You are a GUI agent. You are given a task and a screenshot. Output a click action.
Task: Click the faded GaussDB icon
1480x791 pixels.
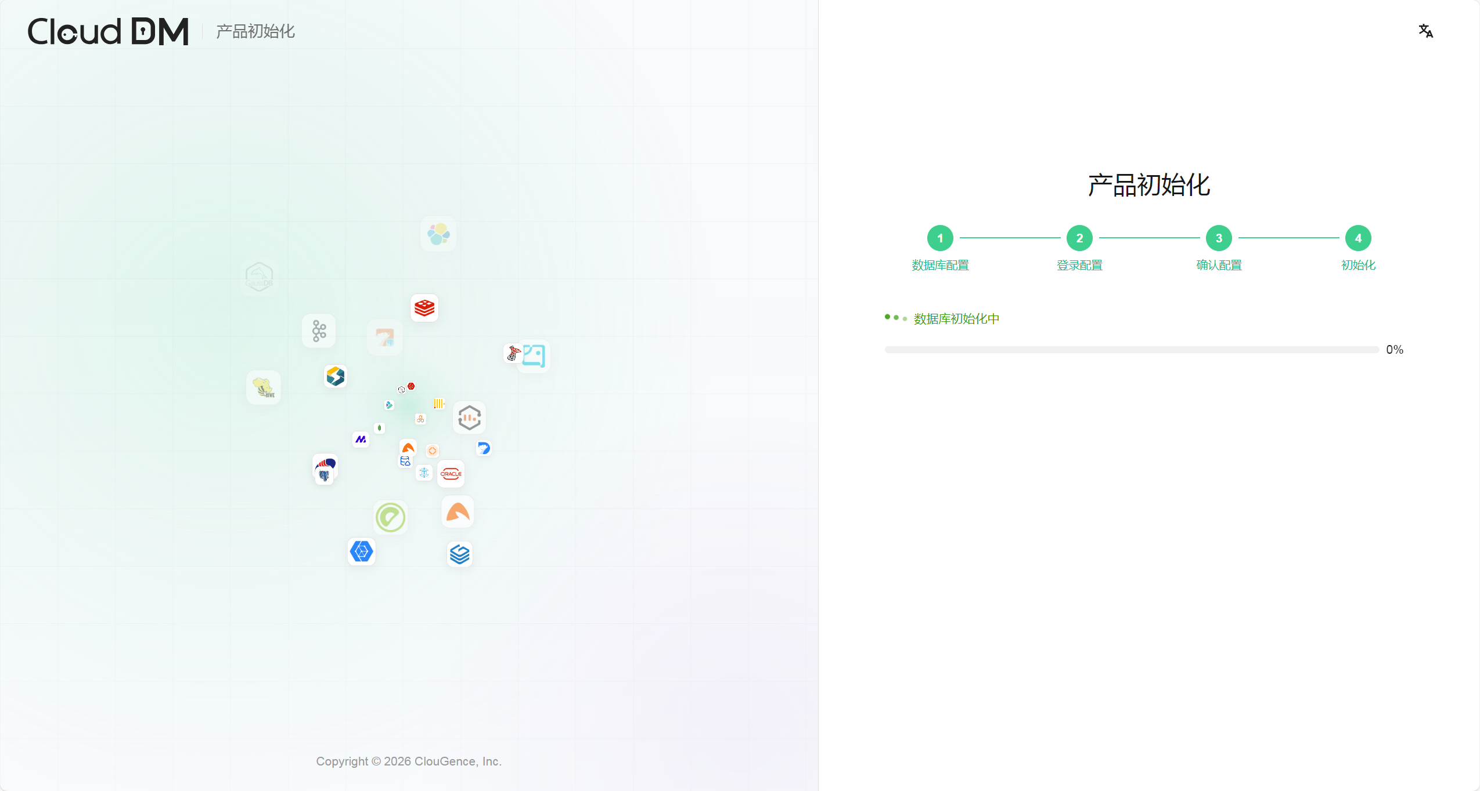(x=259, y=277)
